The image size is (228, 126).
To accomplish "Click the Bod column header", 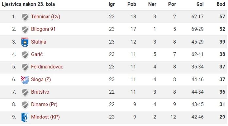I will click(221, 4).
